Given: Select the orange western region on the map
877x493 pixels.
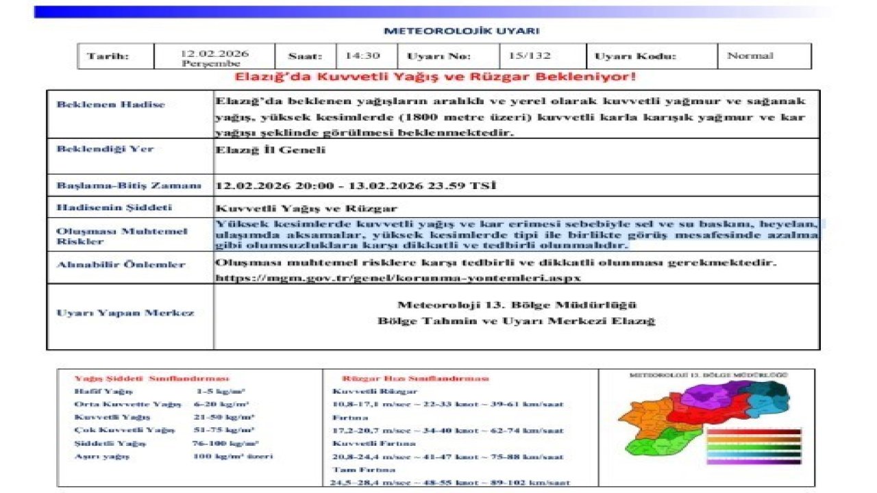Looking at the screenshot, I should (650, 414).
